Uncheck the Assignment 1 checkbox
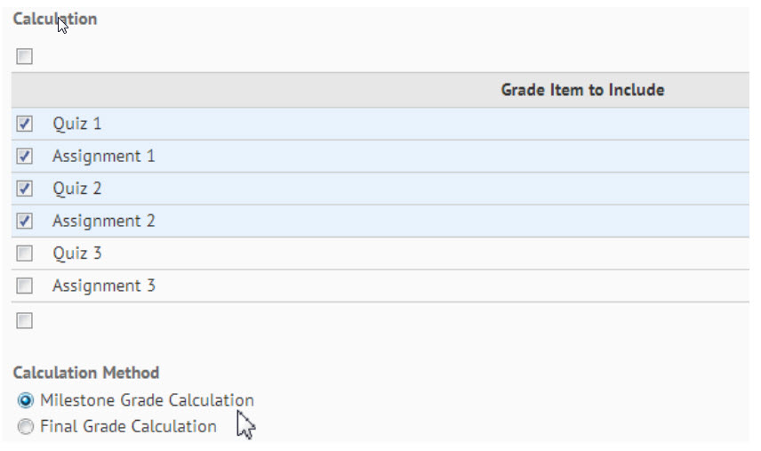The width and height of the screenshot is (761, 451). click(25, 157)
